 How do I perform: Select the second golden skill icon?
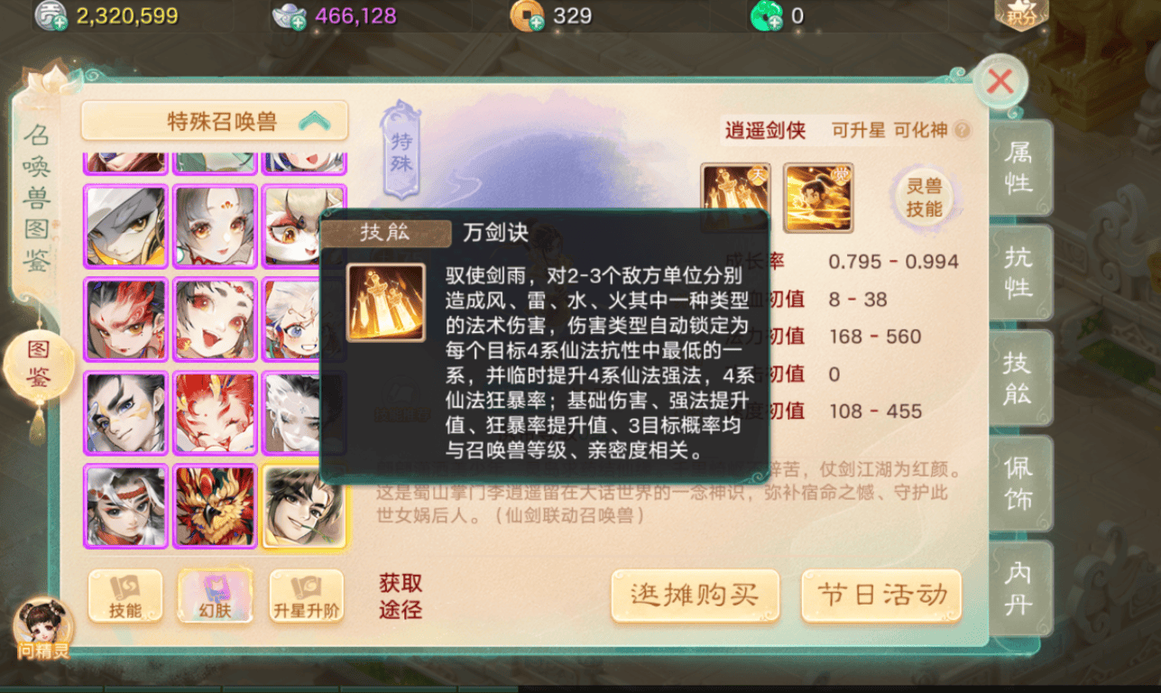[818, 198]
